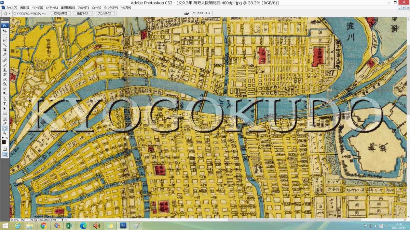Select the Rectangle shape tool
This screenshot has width=410, height=230.
click(5, 113)
